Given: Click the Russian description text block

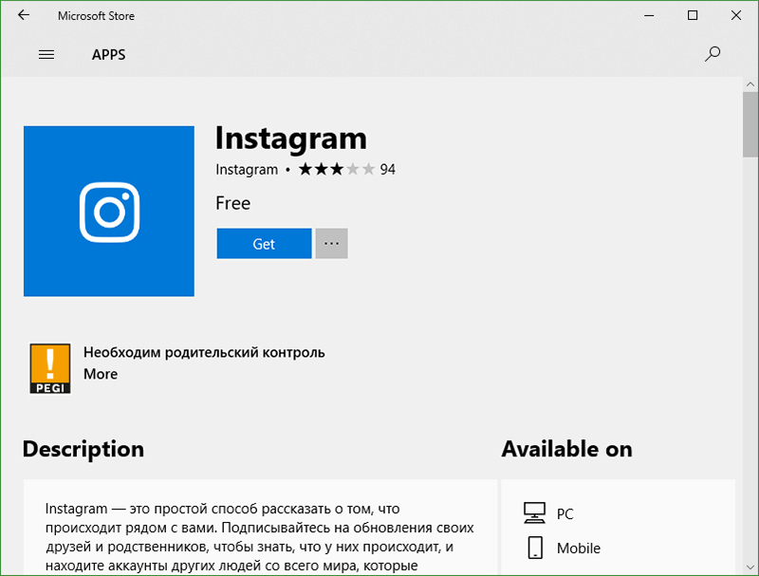Looking at the screenshot, I should (260, 537).
